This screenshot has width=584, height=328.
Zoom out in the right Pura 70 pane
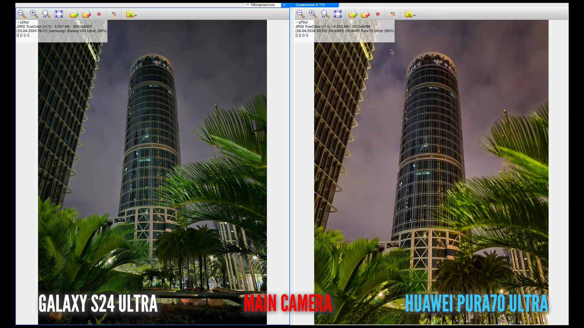click(300, 14)
